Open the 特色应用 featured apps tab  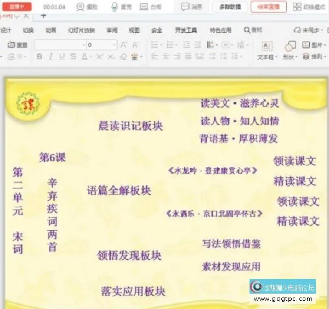click(x=220, y=30)
